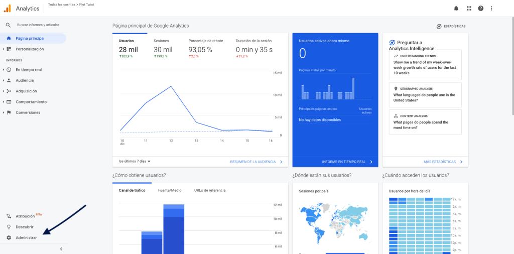Image resolution: width=514 pixels, height=254 pixels.
Task: Click the Estadísticas icon at top right
Action: [439, 26]
